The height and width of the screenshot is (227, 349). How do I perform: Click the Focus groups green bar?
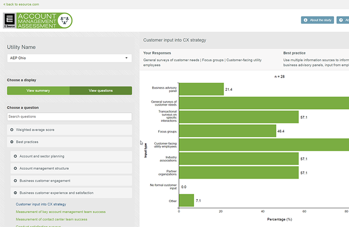coord(228,131)
